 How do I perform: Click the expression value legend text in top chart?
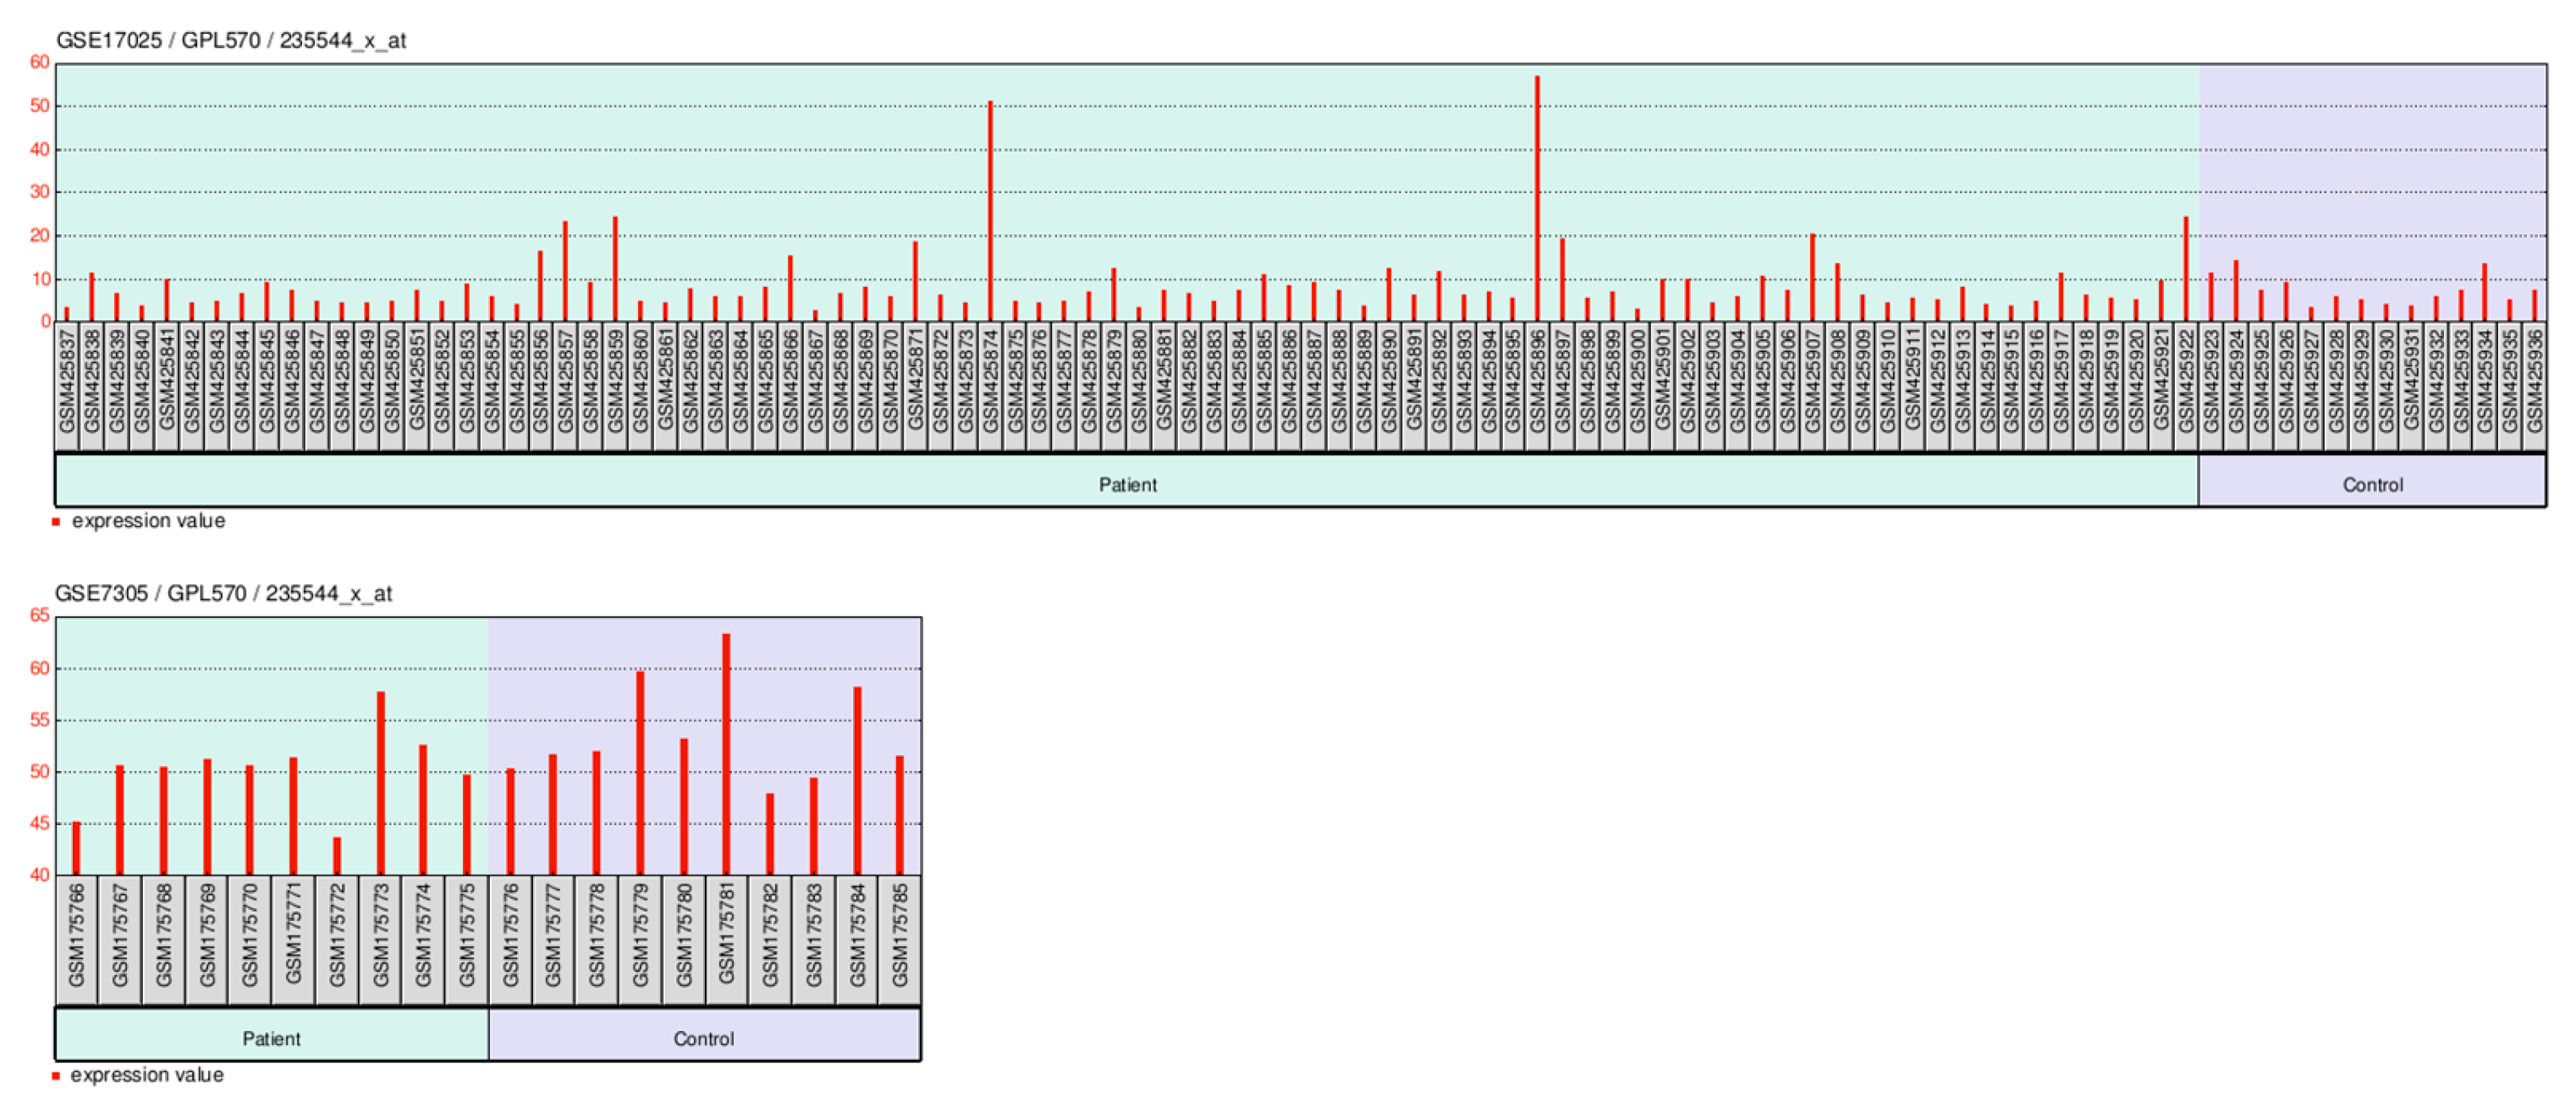point(148,521)
